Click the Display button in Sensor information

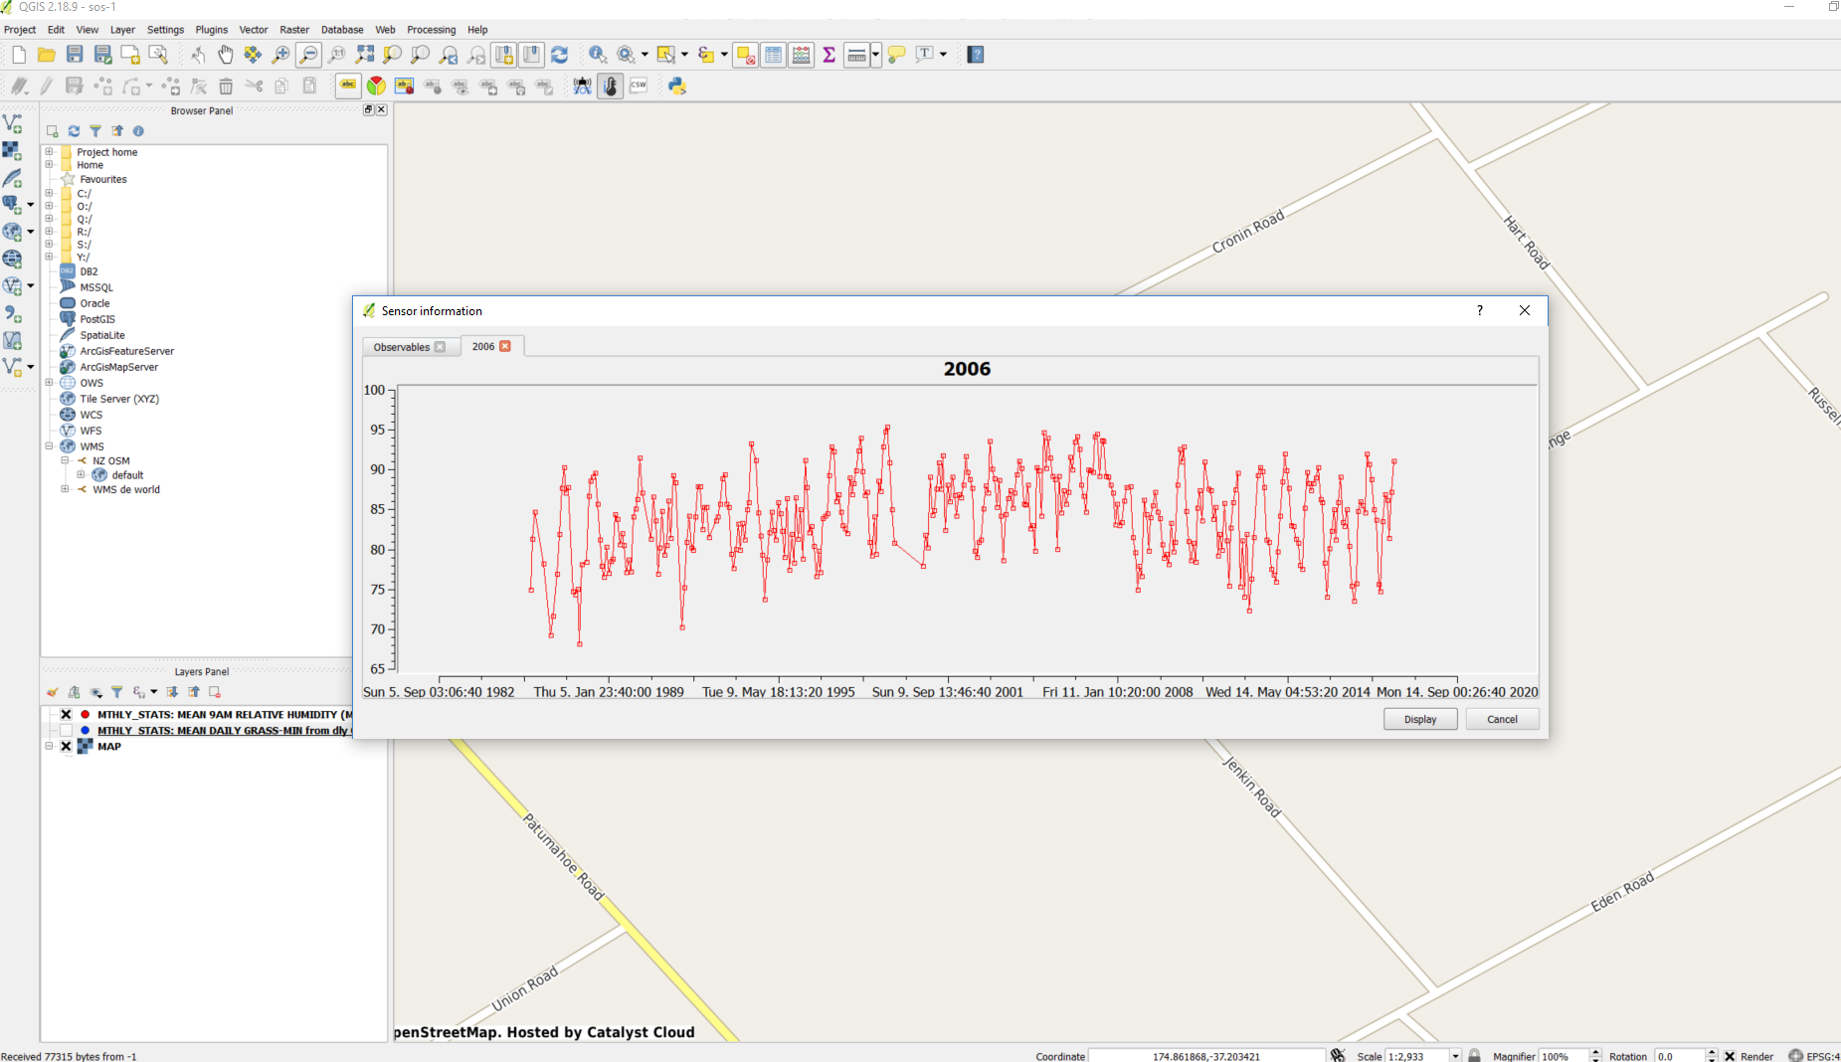(x=1420, y=719)
